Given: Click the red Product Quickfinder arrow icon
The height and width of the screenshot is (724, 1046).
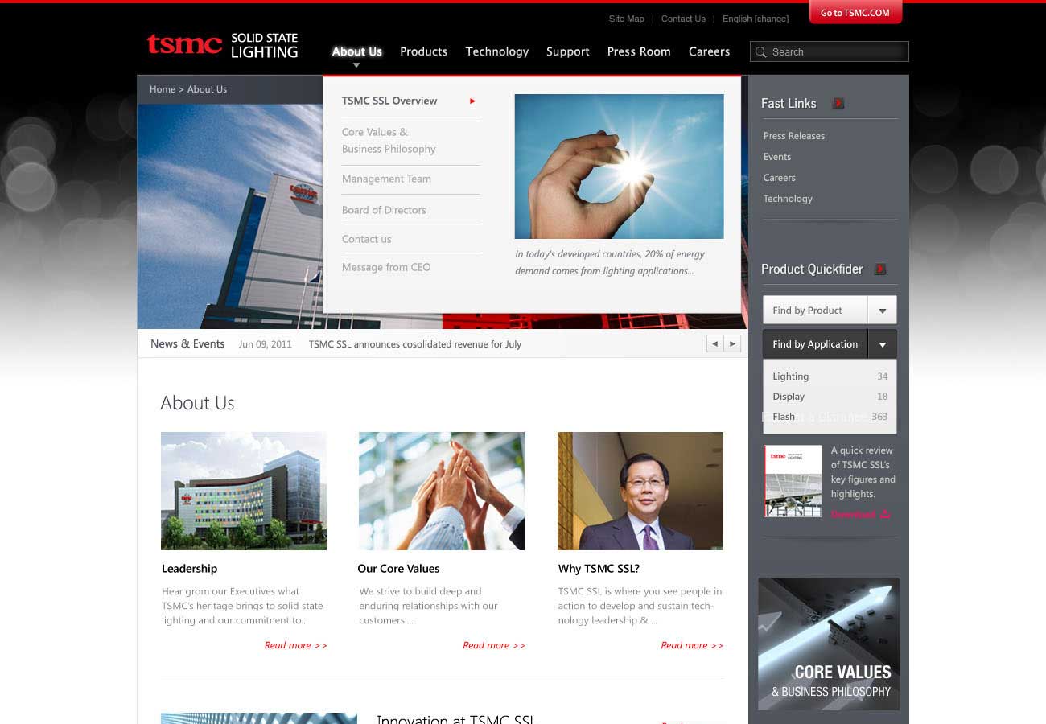Looking at the screenshot, I should tap(880, 269).
